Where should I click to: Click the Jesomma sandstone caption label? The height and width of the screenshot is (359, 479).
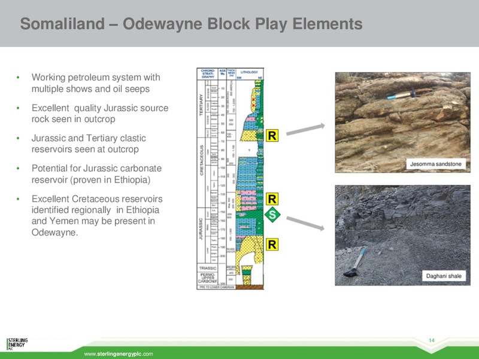click(x=436, y=164)
